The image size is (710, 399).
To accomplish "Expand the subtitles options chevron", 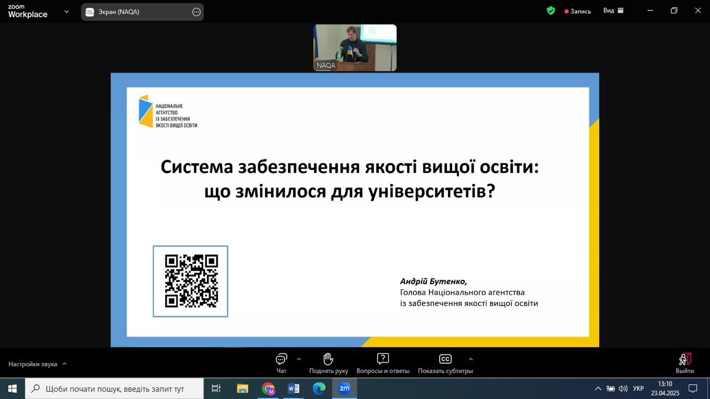I will tap(471, 359).
